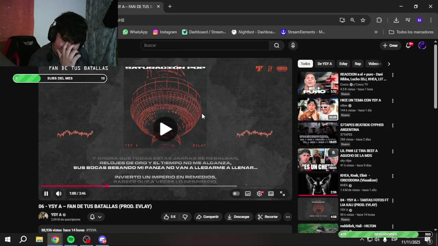Open media controls in Chrome toolbar
Screen dimensions: 438x246
(x=408, y=20)
